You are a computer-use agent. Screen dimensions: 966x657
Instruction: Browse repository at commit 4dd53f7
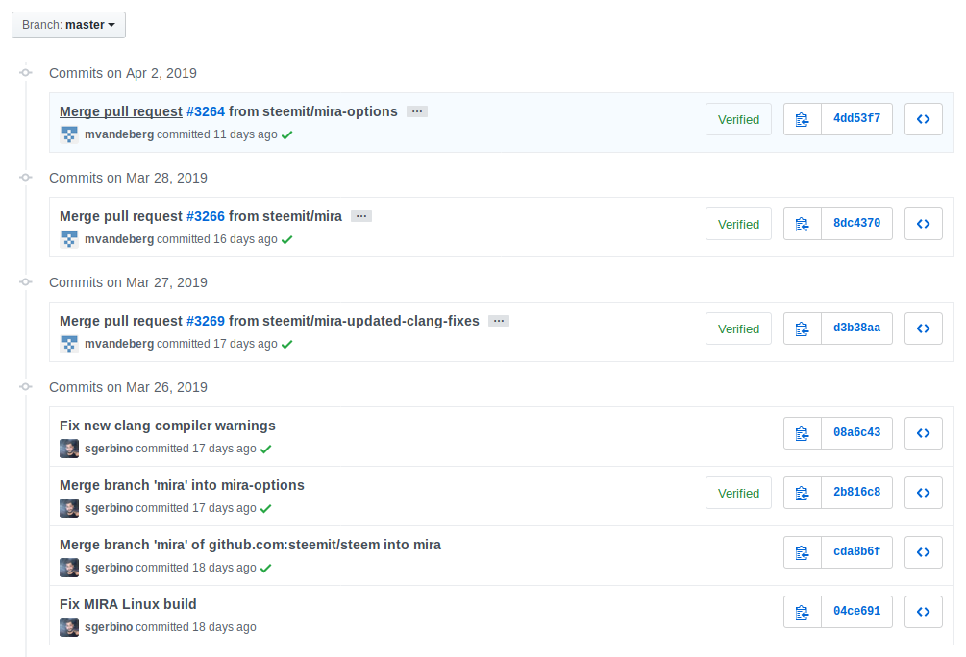click(923, 119)
